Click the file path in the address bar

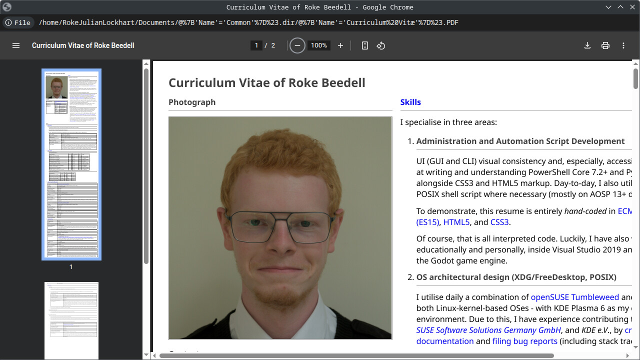coord(248,22)
